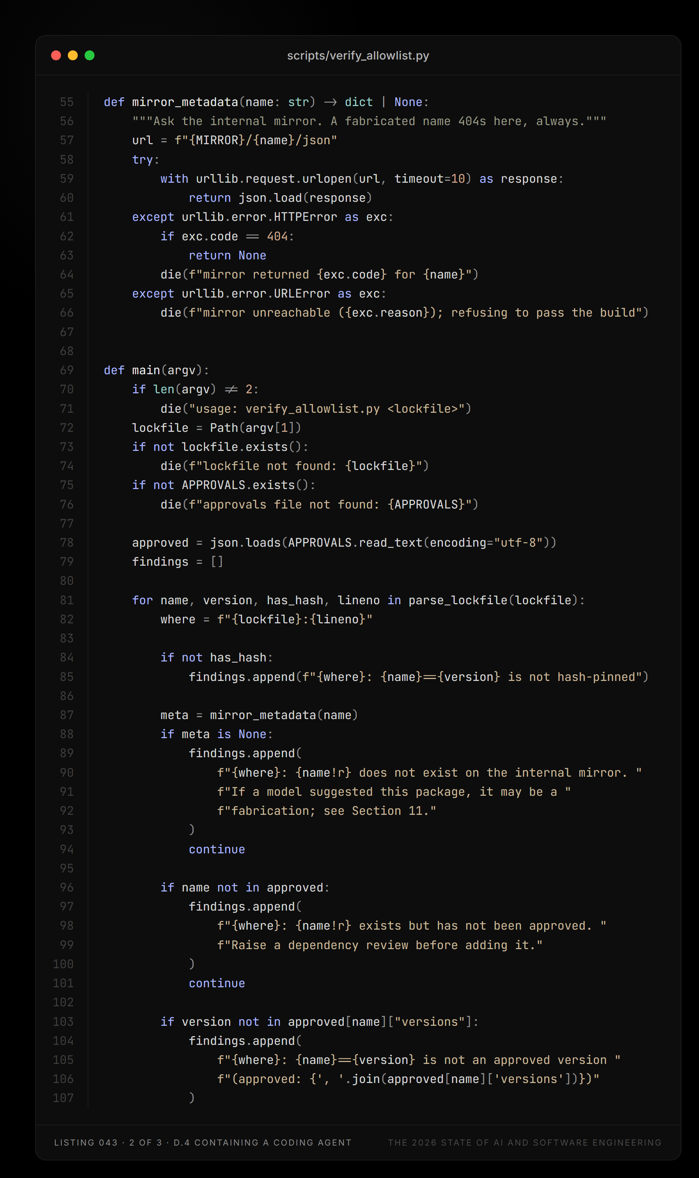Click the "', '.join(approved[name]" line
Image resolution: width=699 pixels, height=1178 pixels.
point(408,1079)
